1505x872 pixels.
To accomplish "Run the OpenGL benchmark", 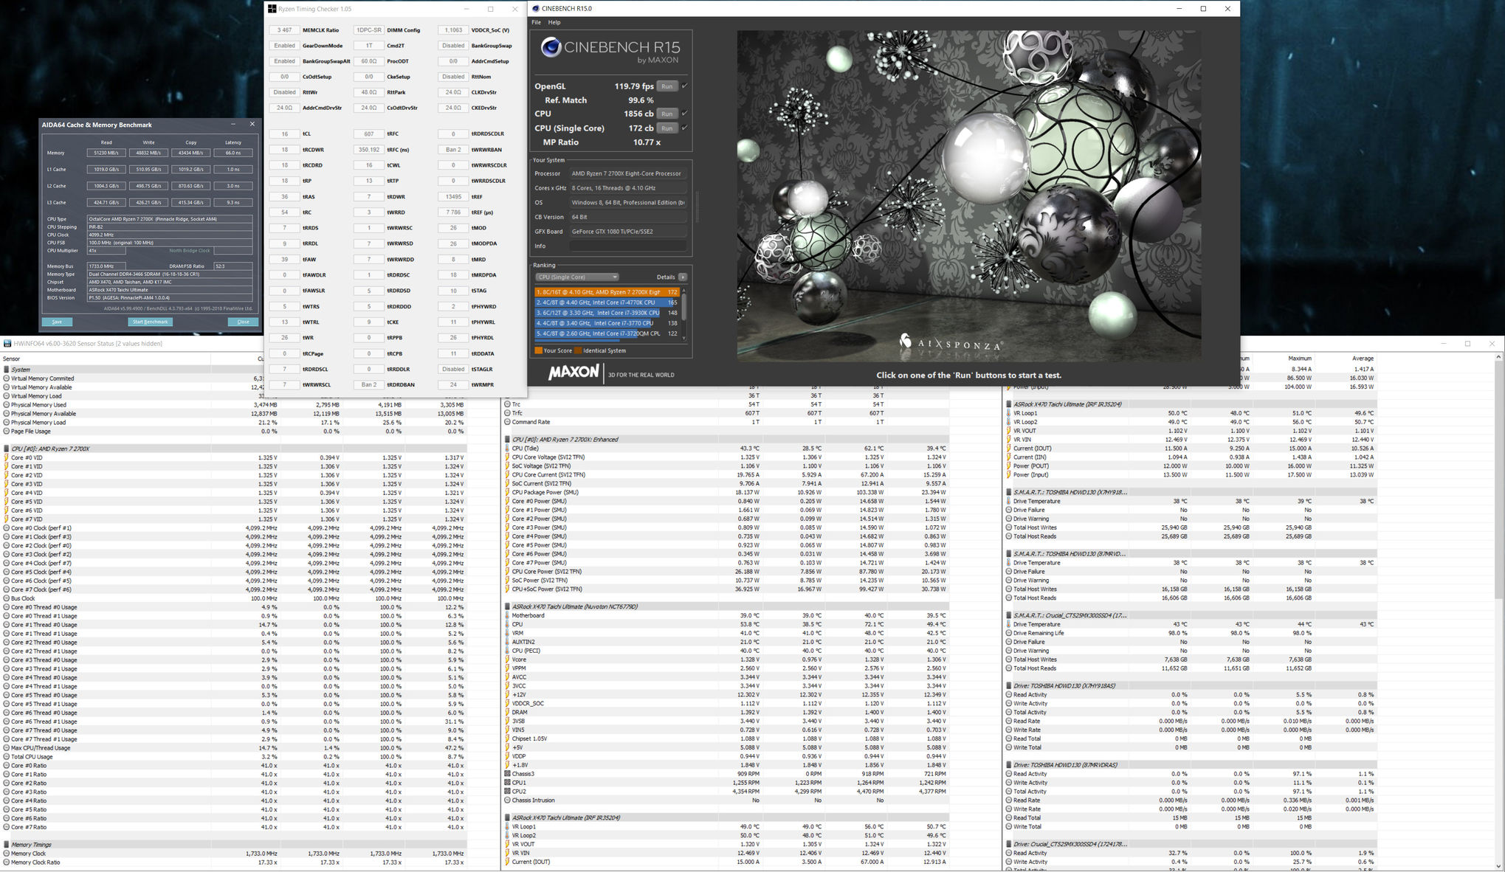I will [x=667, y=86].
